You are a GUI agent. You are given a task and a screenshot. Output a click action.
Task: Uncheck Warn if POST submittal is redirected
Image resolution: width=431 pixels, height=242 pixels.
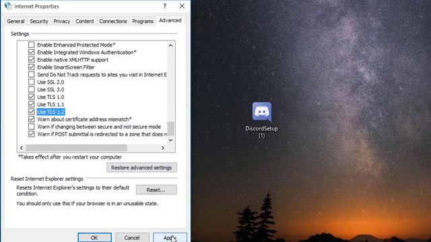32,134
